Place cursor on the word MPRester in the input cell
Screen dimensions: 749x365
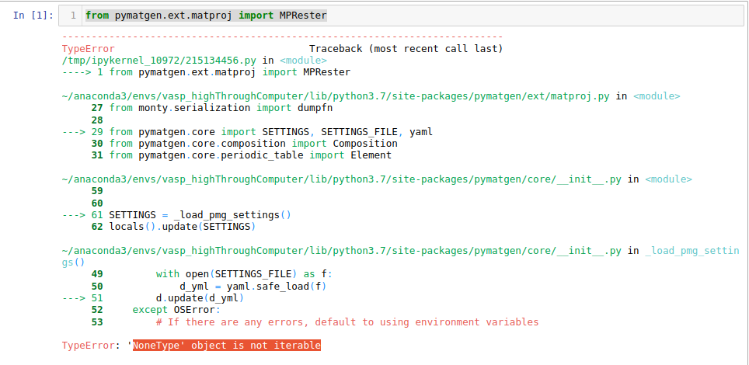[x=303, y=16]
